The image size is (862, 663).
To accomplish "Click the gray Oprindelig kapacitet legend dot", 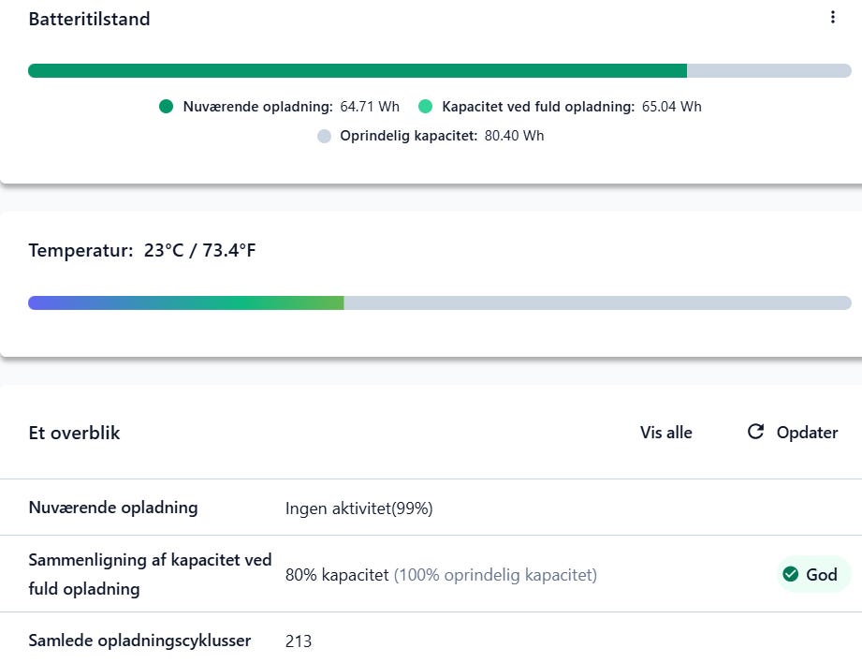I will pyautogui.click(x=324, y=136).
